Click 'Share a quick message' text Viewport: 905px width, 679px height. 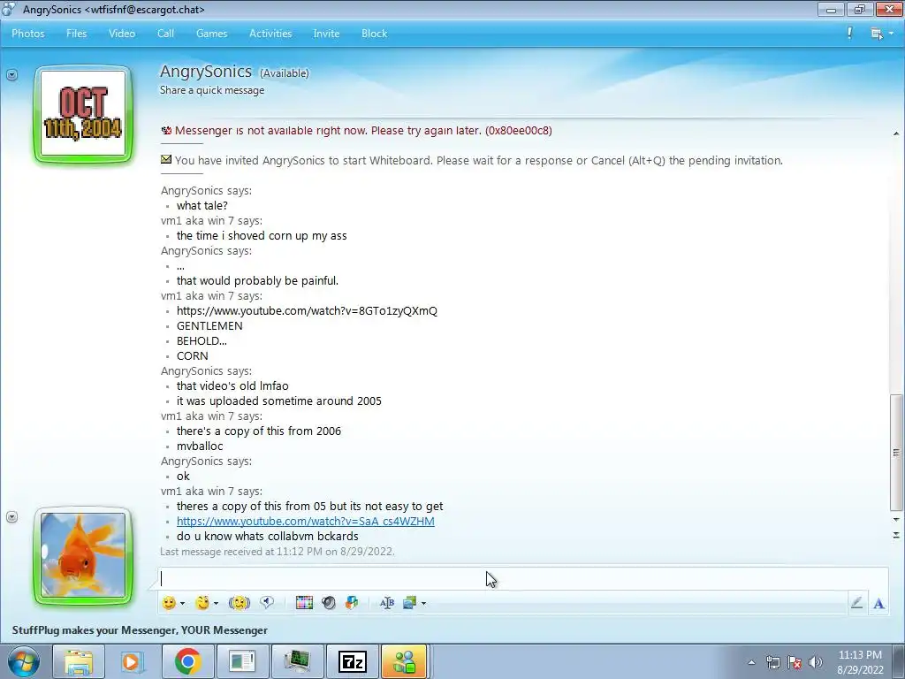point(212,90)
